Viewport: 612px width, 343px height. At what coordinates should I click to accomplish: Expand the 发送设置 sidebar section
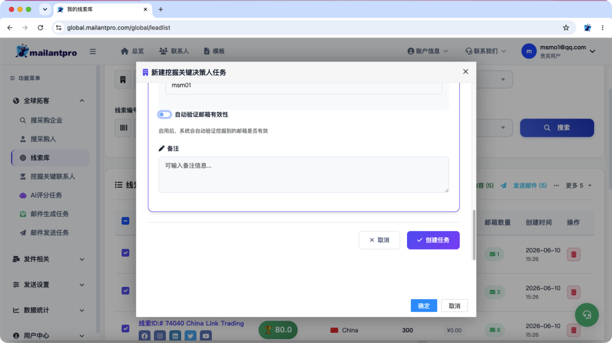48,284
